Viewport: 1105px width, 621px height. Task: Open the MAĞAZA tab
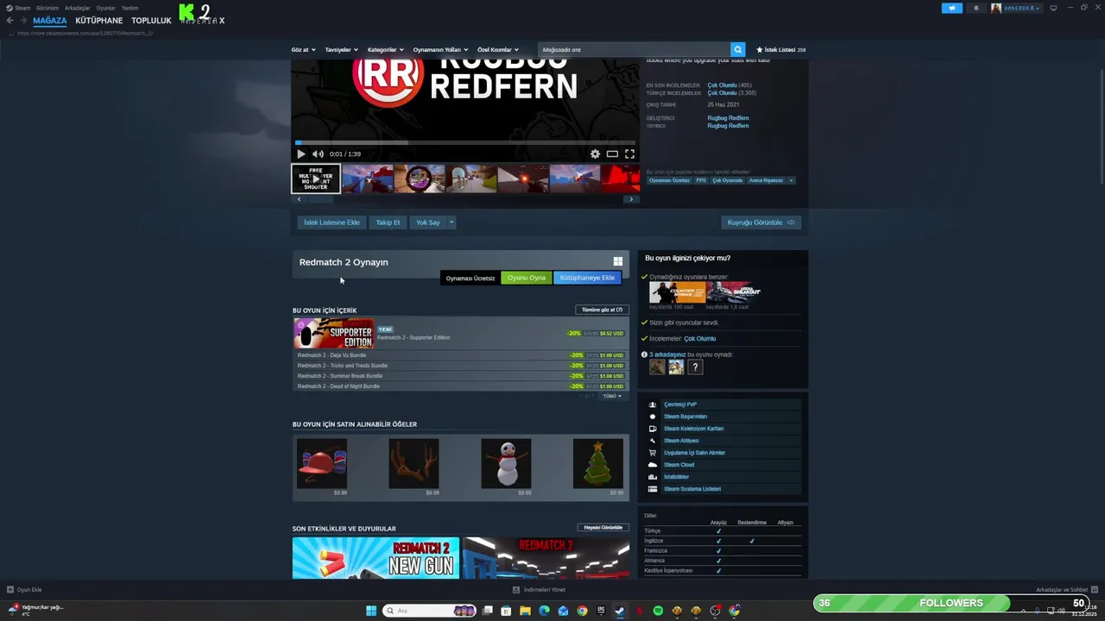pyautogui.click(x=50, y=21)
